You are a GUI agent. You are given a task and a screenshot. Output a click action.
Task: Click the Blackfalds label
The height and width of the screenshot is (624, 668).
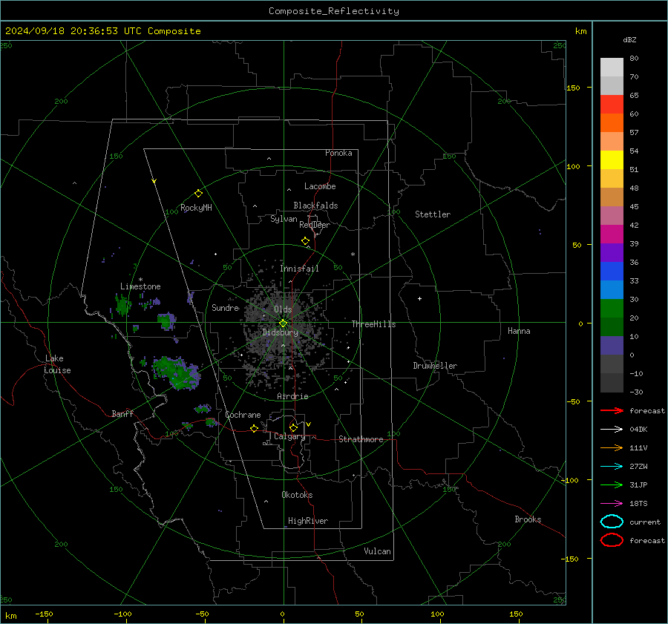click(x=315, y=206)
